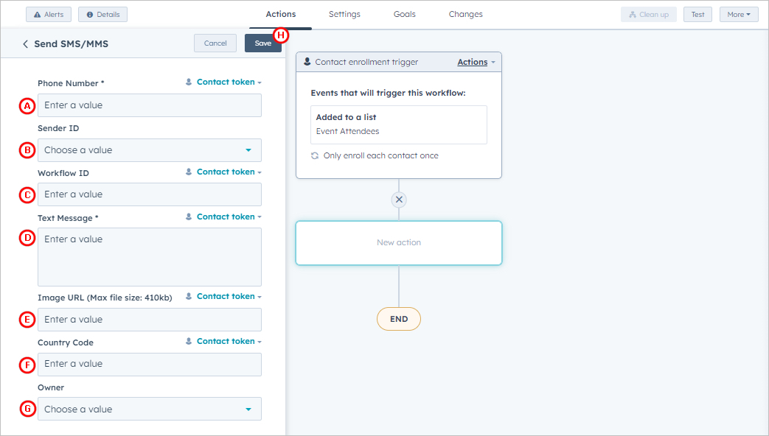
Task: Click 'Event Attendees' list name
Action: click(x=348, y=131)
